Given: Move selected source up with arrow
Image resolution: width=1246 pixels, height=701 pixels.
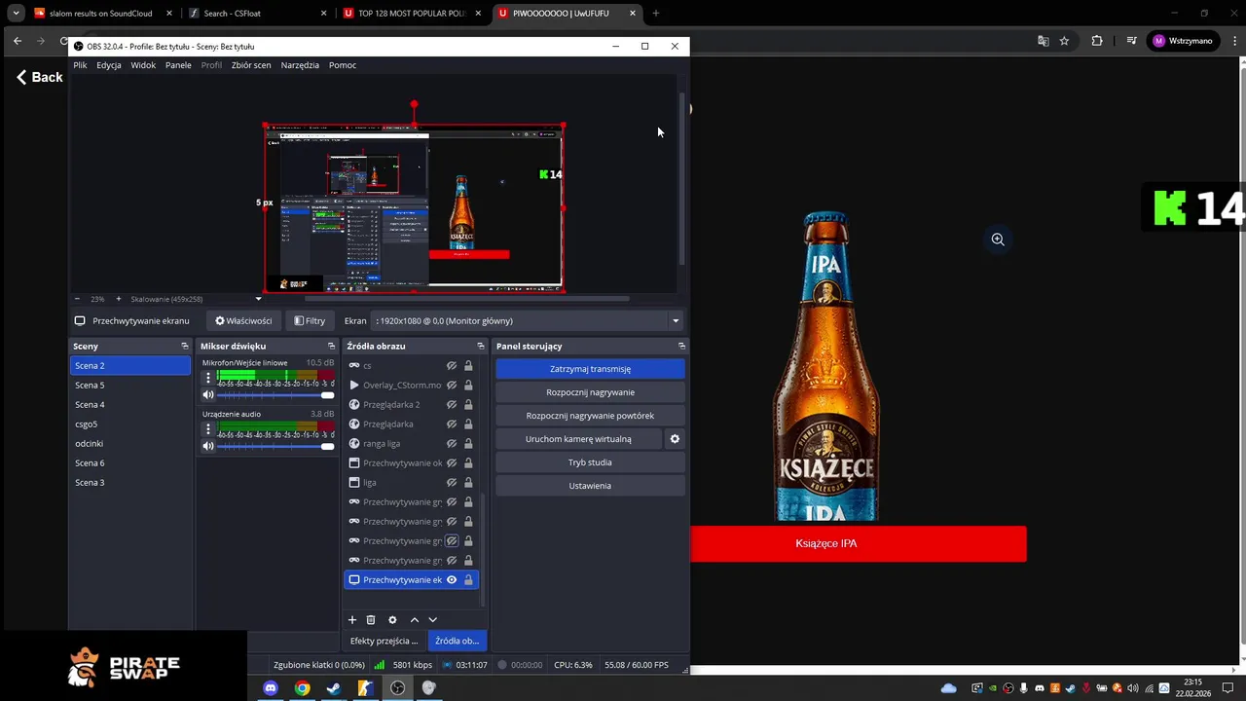Looking at the screenshot, I should [415, 620].
